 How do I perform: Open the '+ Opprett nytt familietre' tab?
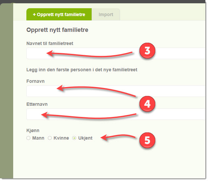[x=59, y=15]
